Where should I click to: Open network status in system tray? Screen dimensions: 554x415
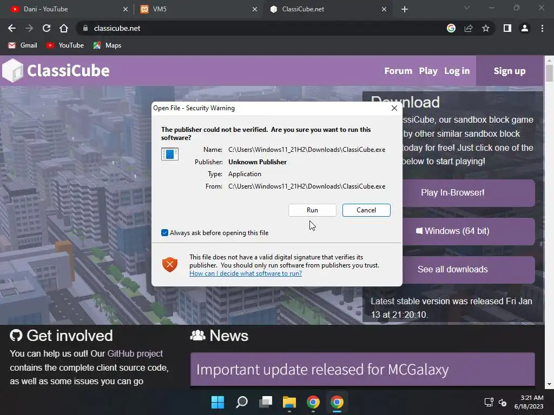click(489, 402)
